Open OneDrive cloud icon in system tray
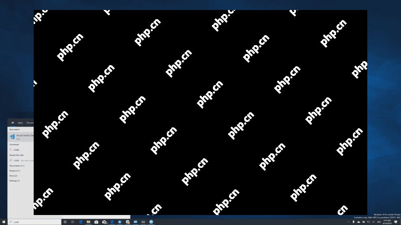401x225 pixels. click(x=358, y=222)
